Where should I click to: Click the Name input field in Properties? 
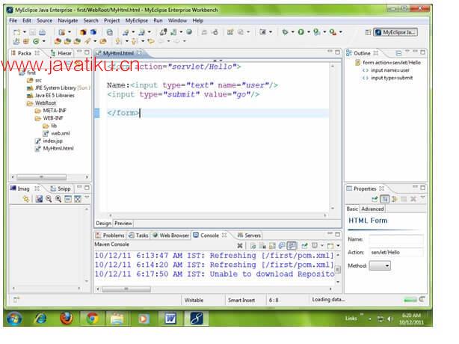pos(395,239)
